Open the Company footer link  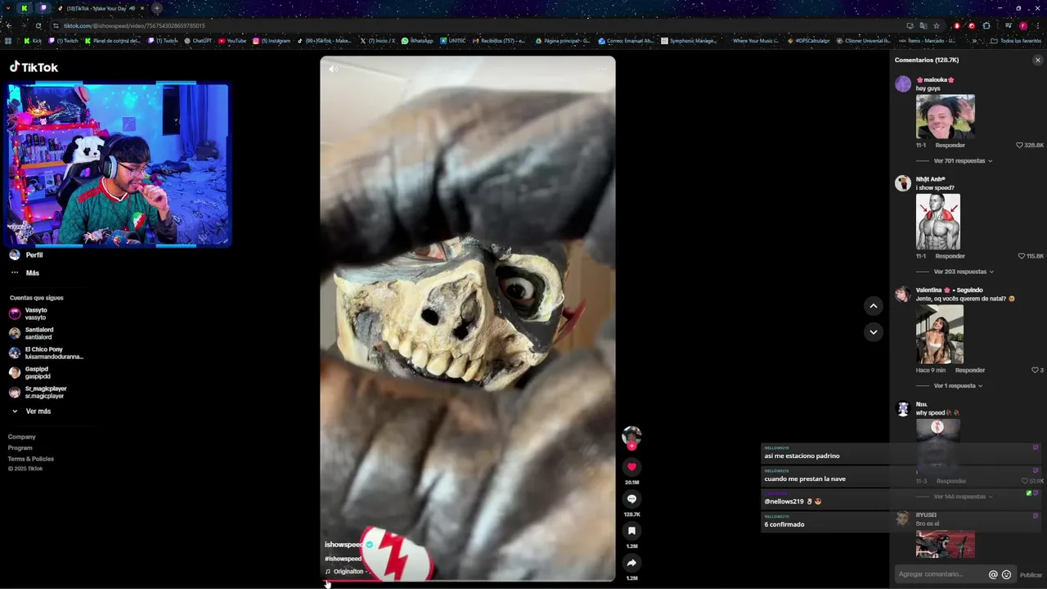coord(22,437)
